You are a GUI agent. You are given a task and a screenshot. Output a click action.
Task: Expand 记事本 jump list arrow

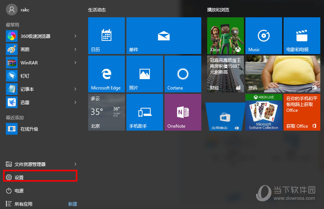(75, 89)
